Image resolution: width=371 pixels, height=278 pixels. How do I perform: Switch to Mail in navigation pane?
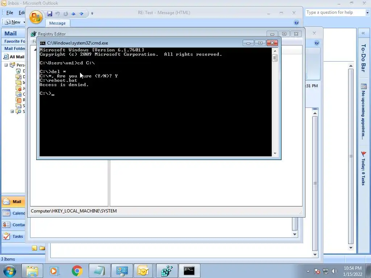point(13,202)
